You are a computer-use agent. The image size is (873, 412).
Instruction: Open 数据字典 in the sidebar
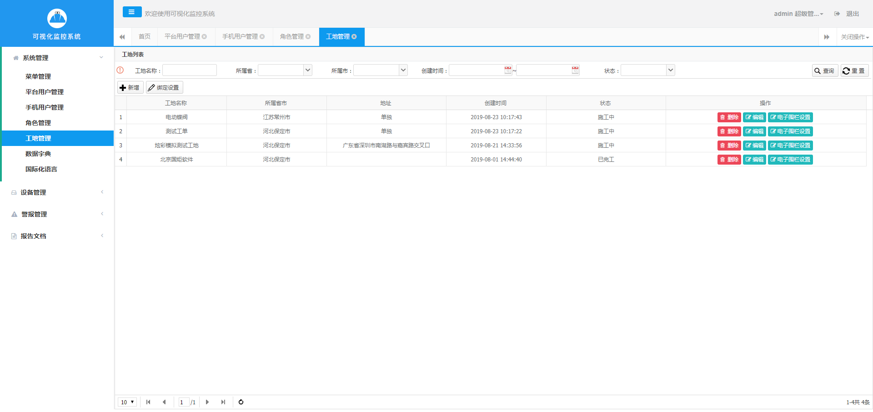38,154
